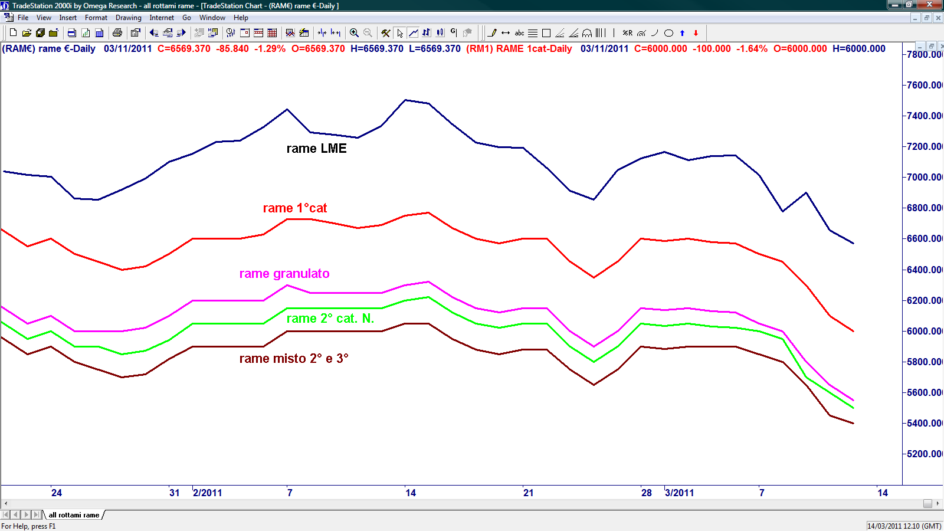The image size is (944, 531).
Task: Select the speed fan lines tool
Action: pos(560,33)
